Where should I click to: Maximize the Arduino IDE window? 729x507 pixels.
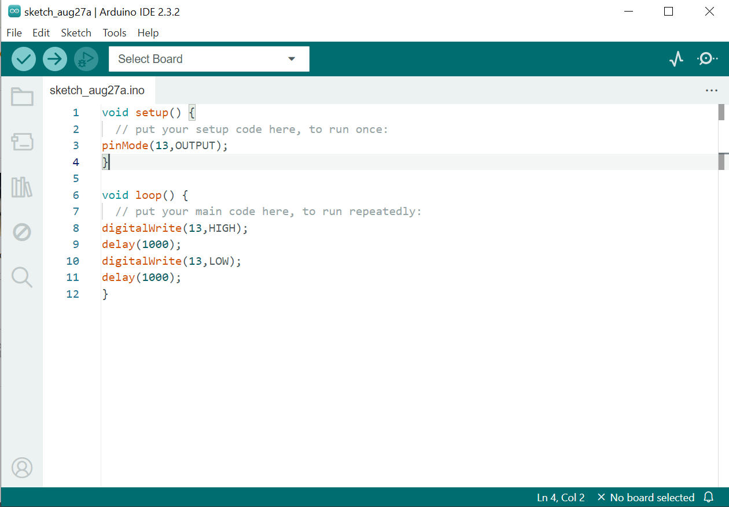pyautogui.click(x=669, y=12)
